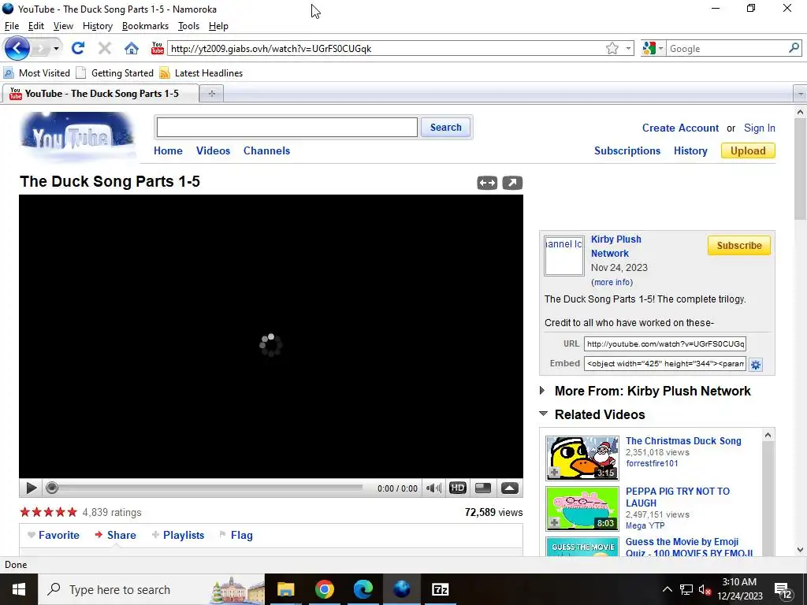Image resolution: width=807 pixels, height=605 pixels.
Task: Expand the player menu up-arrow icon
Action: pyautogui.click(x=510, y=488)
